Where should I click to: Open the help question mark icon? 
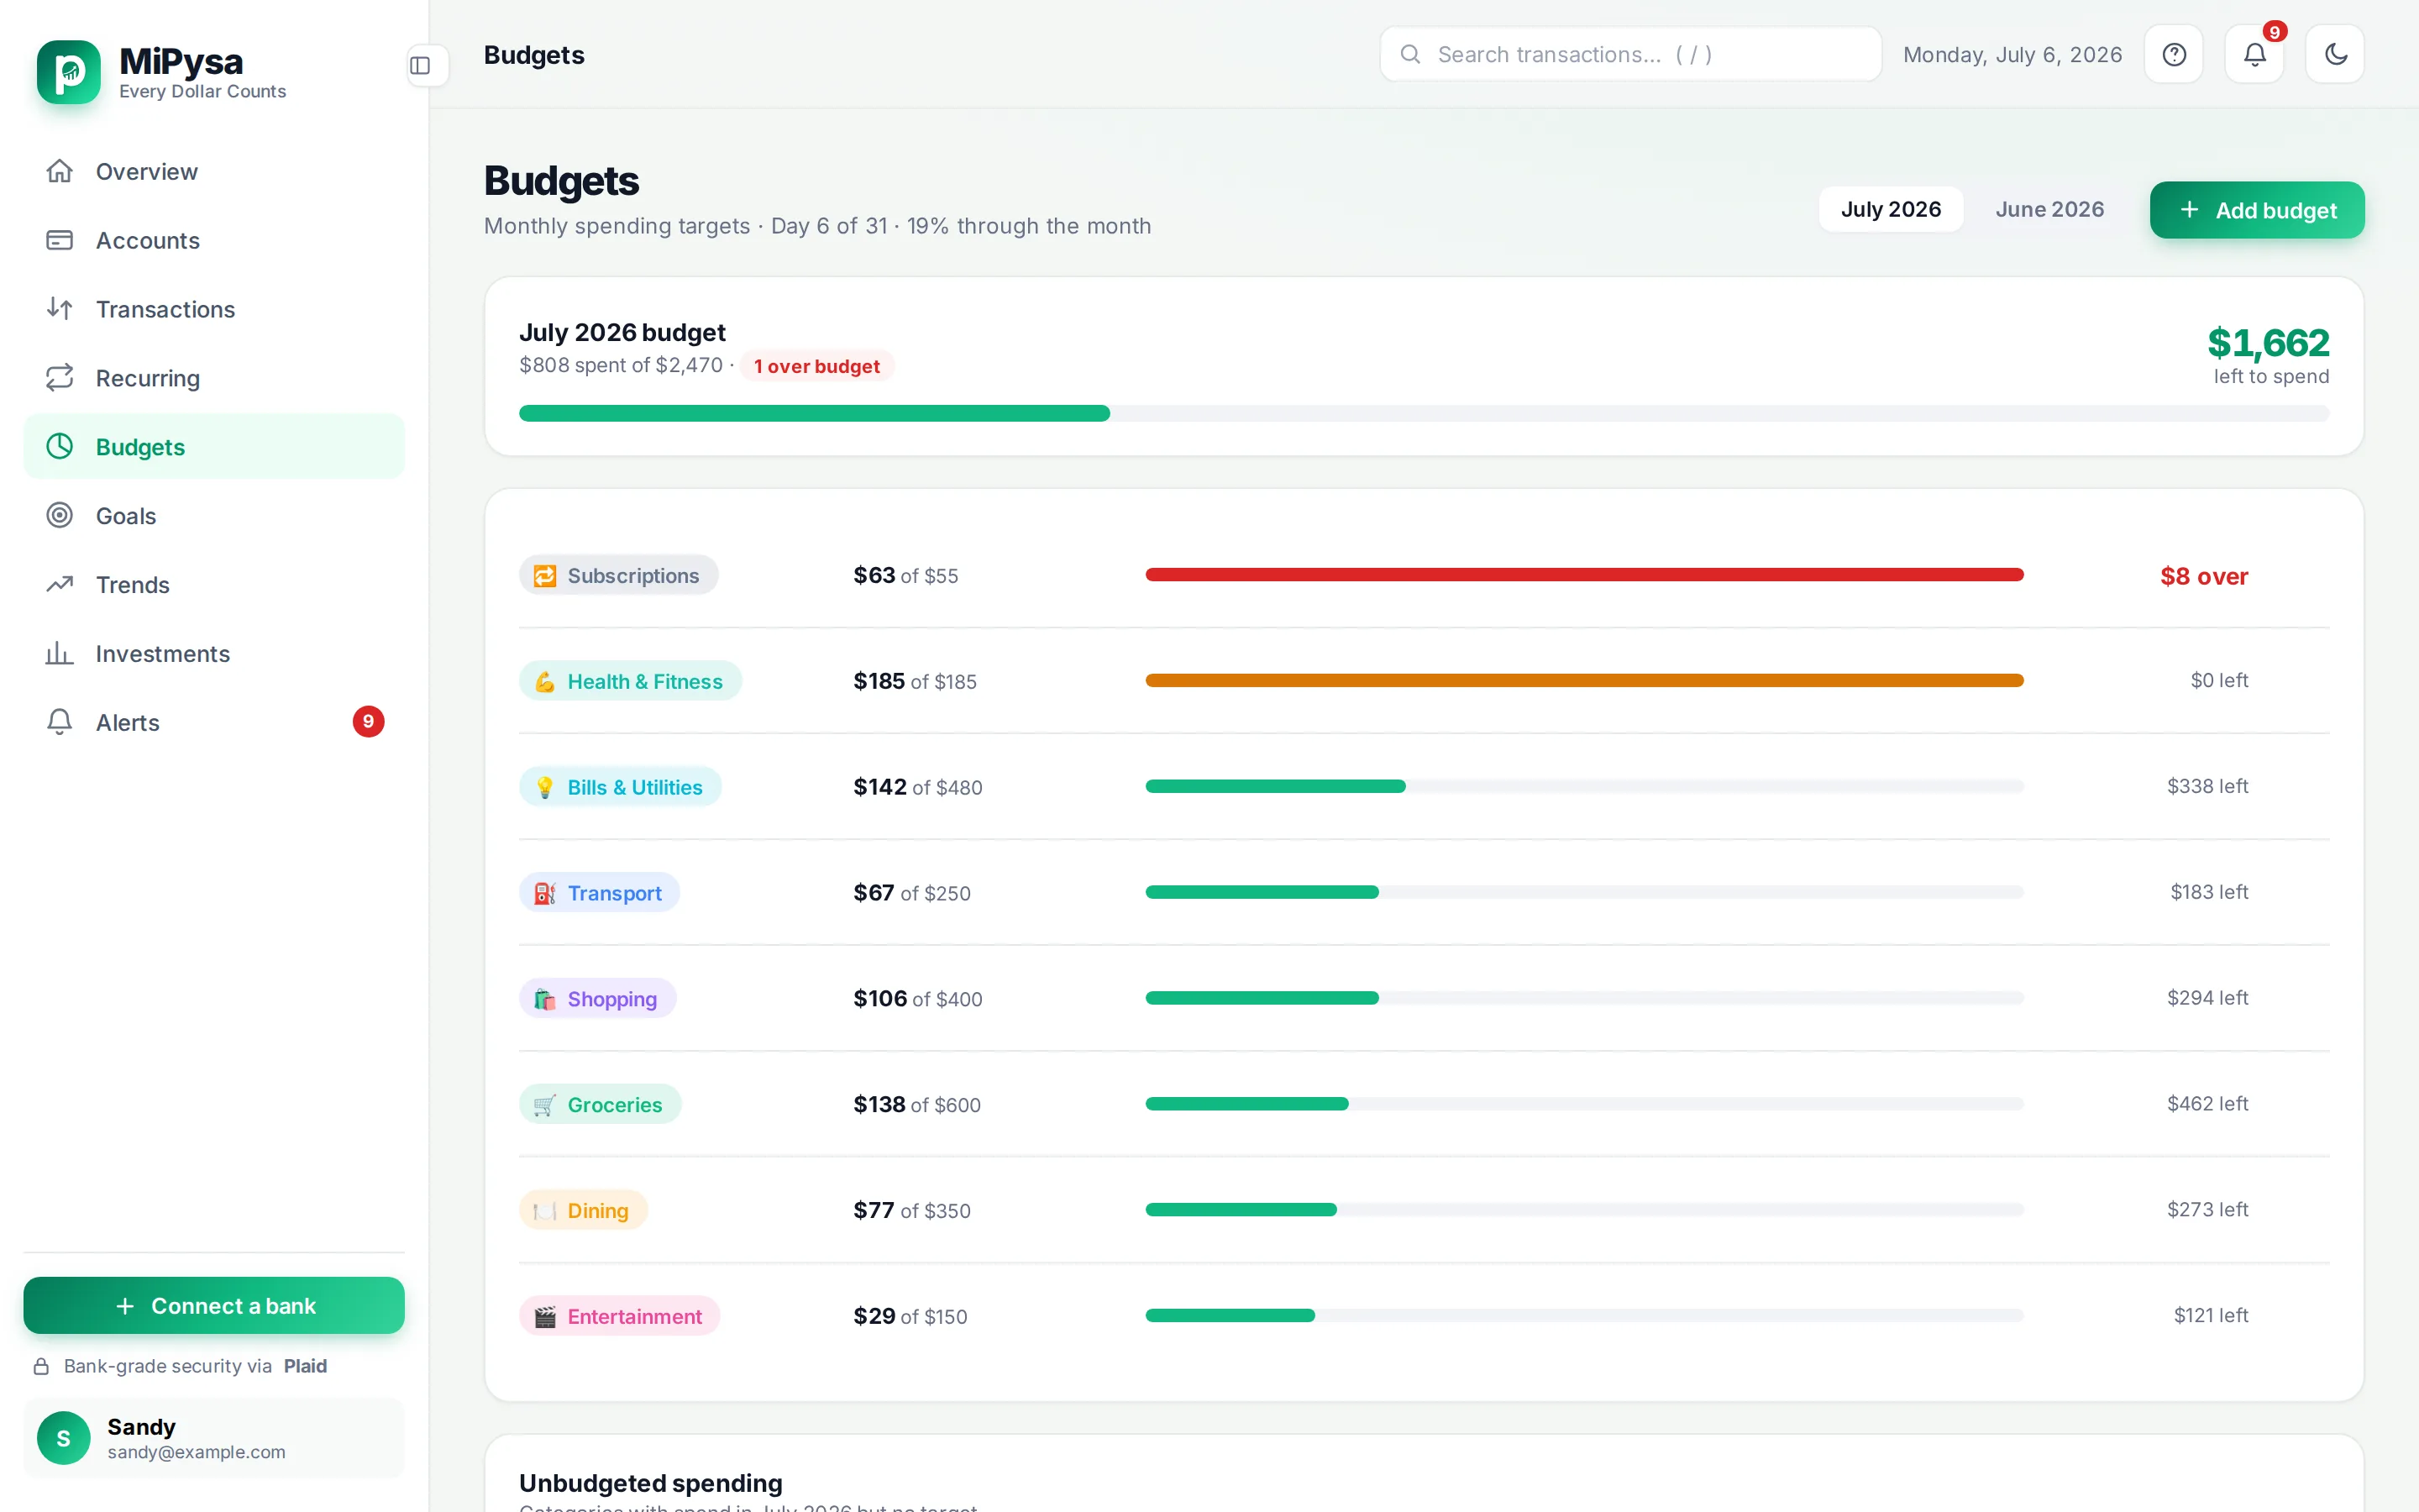pyautogui.click(x=2173, y=55)
